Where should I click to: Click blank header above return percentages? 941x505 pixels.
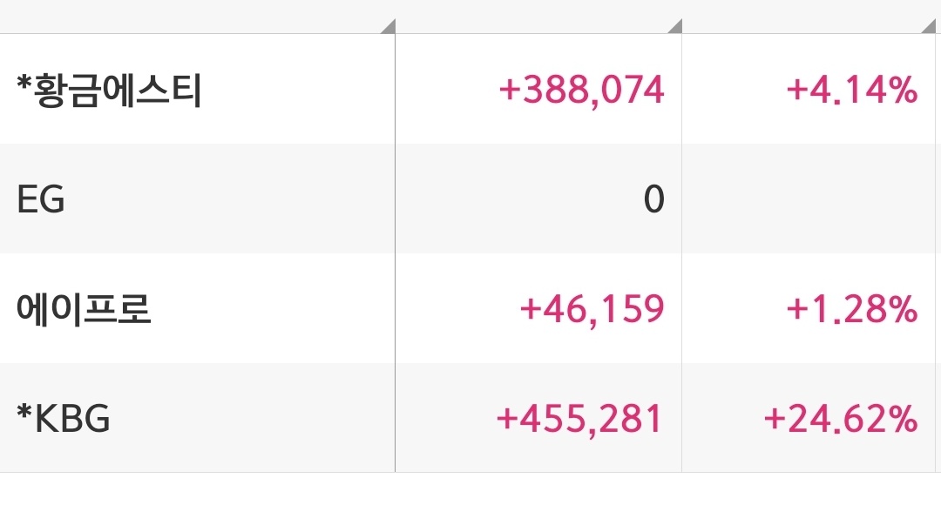(809, 17)
